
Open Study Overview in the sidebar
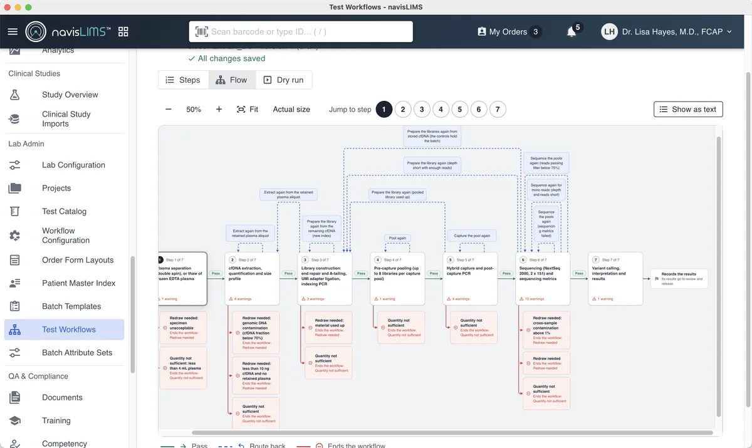(65, 95)
